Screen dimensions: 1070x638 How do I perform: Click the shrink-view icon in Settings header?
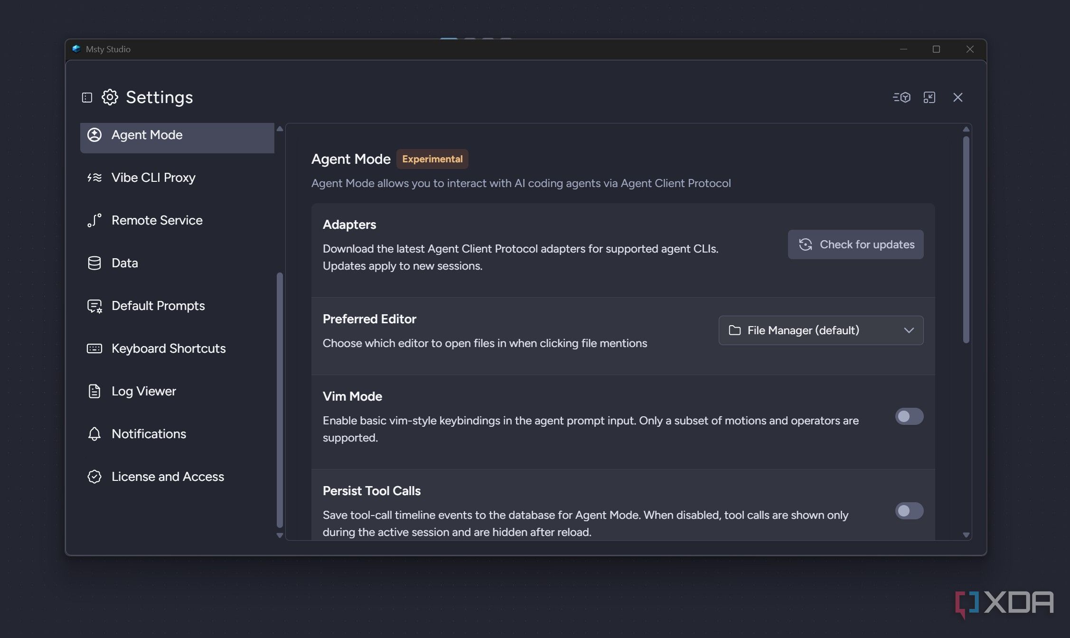(929, 97)
